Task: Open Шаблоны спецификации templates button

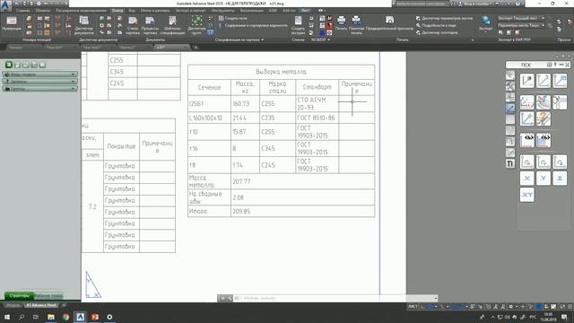Action: [172, 25]
